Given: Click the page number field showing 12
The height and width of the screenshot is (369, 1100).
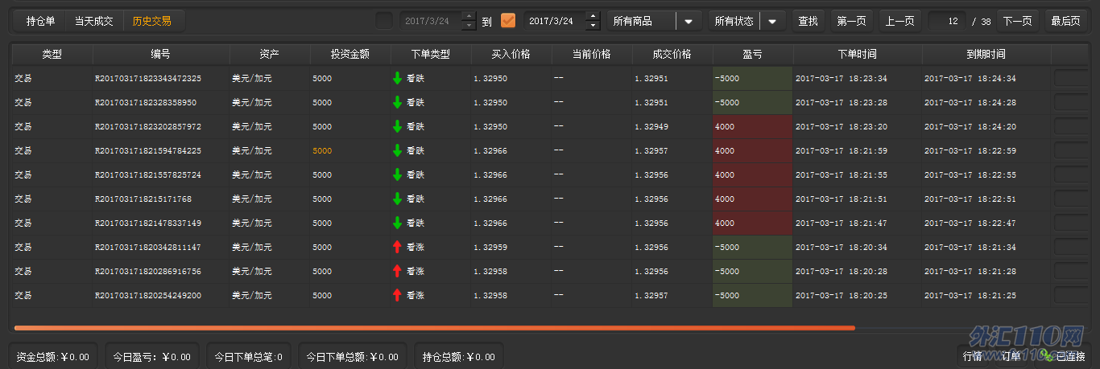Looking at the screenshot, I should click(x=946, y=22).
